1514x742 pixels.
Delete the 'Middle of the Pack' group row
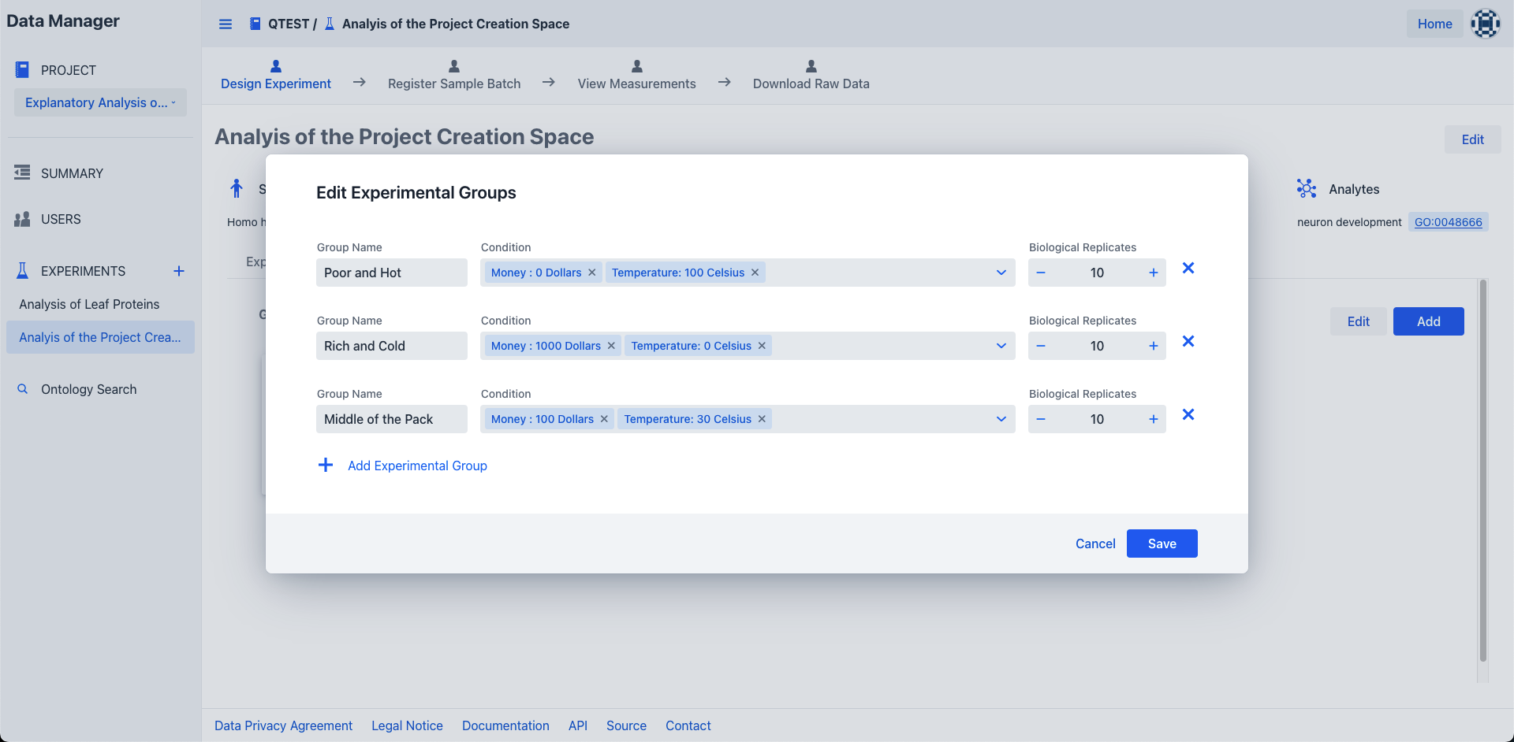(x=1188, y=415)
